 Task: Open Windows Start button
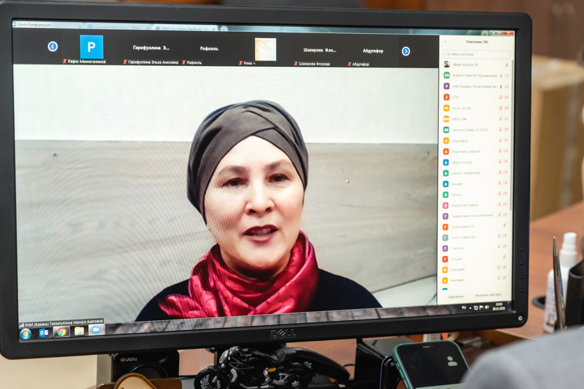pos(26,334)
